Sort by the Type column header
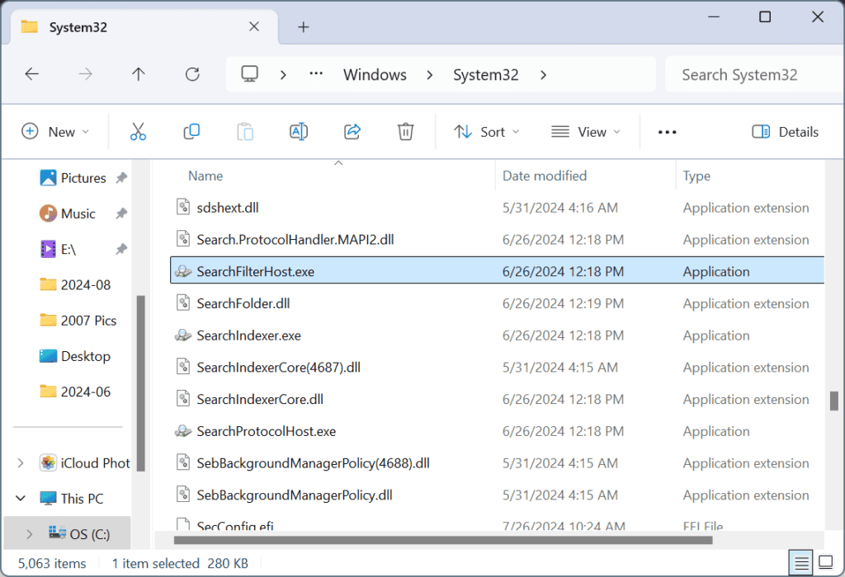This screenshot has height=577, width=845. pyautogui.click(x=696, y=176)
